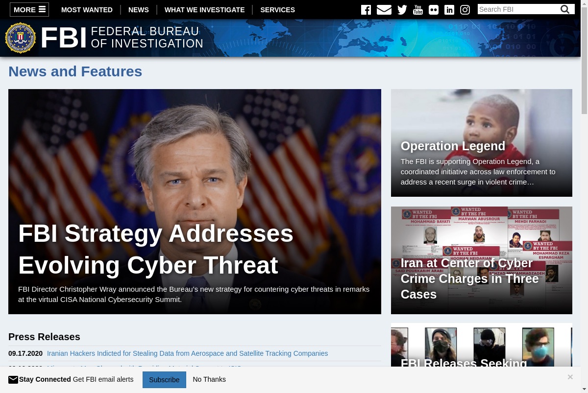The height and width of the screenshot is (393, 588).
Task: Click the 09.17.2020 press release date
Action: coord(25,353)
